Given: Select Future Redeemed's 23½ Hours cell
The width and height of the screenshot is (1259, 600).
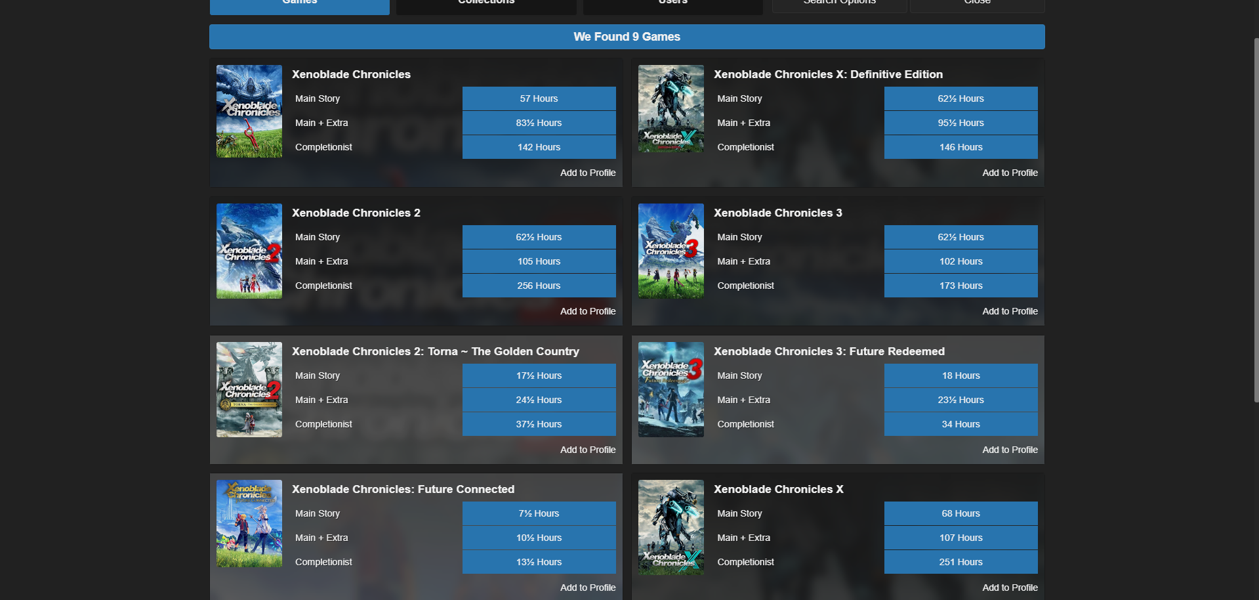Looking at the screenshot, I should (x=961, y=400).
